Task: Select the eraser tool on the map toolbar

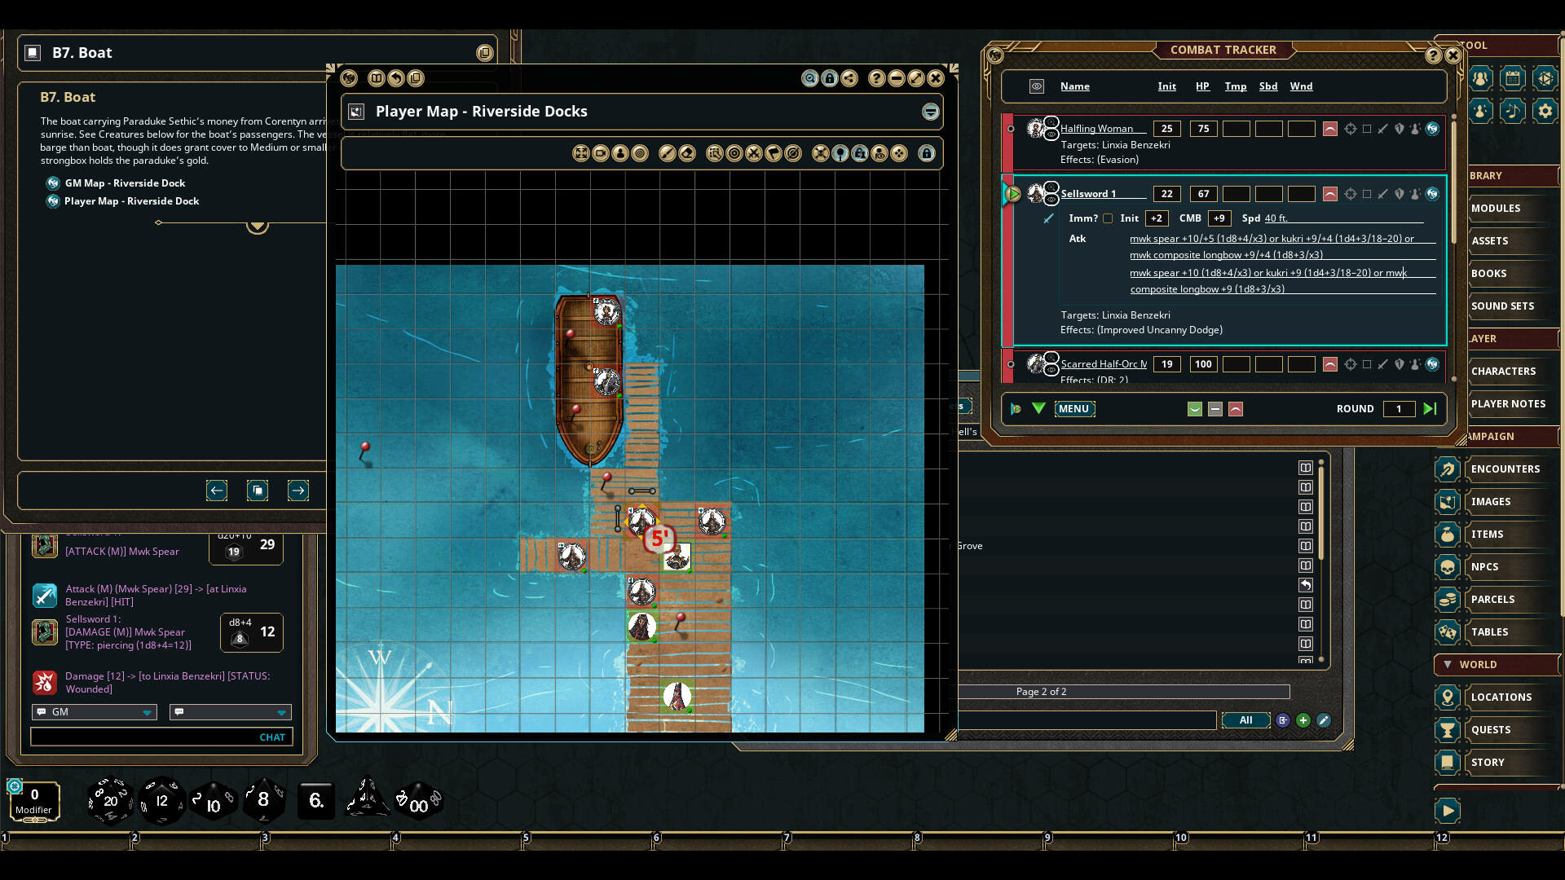Action: [x=687, y=153]
